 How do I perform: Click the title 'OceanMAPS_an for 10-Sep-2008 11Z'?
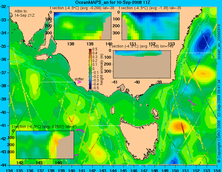[x=112, y=2]
